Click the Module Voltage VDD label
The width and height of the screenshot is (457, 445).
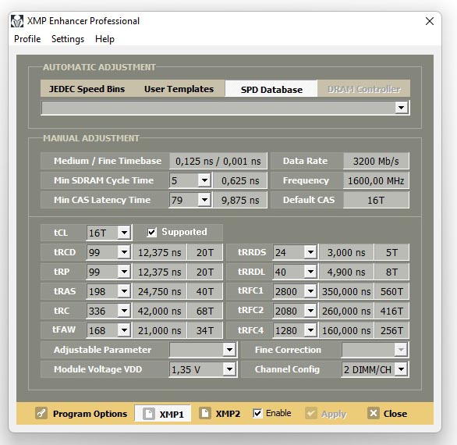pos(97,369)
